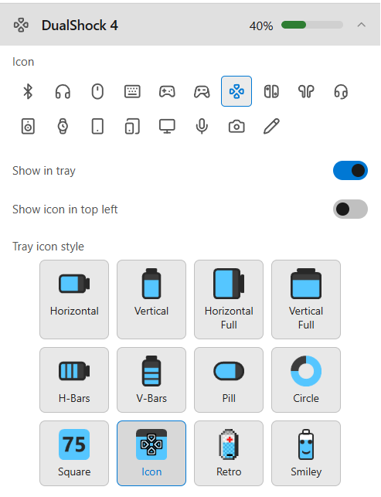
Task: Enable Show icon in top left
Action: click(350, 209)
